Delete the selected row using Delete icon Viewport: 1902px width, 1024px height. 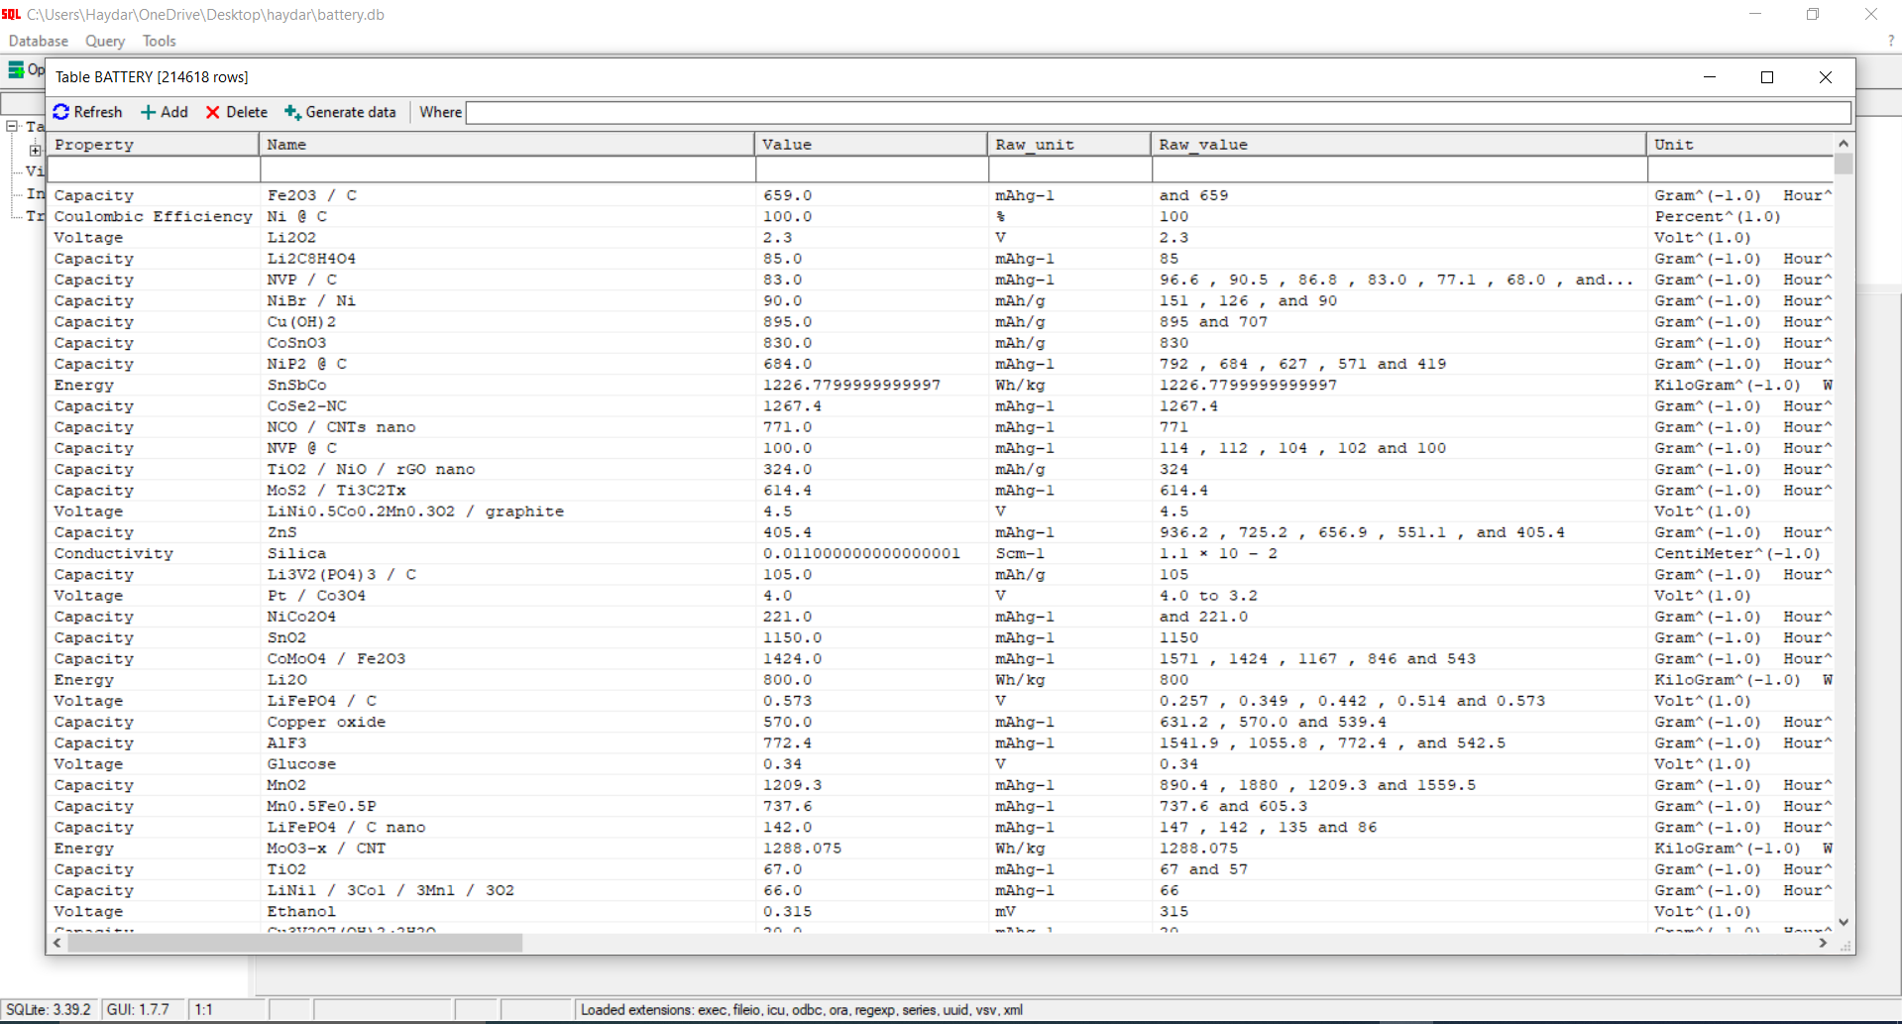point(235,112)
